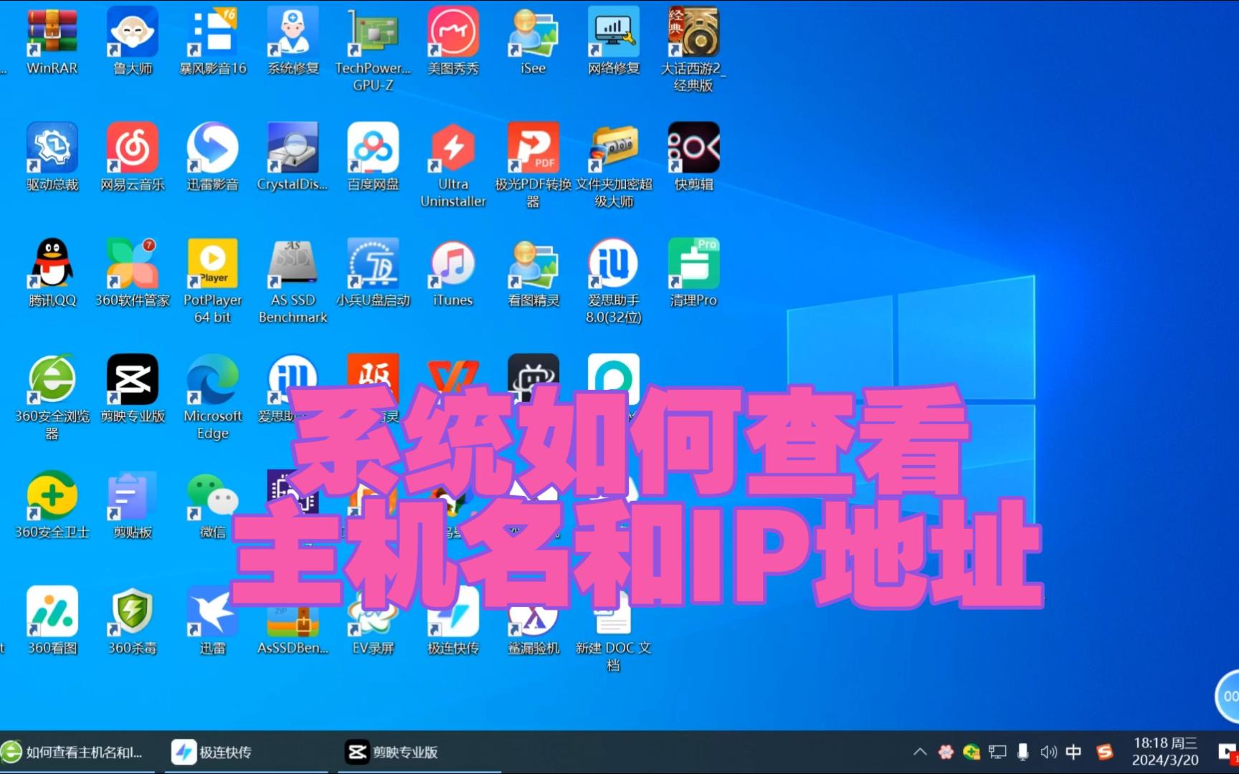Expand hidden tray icons chevron
Screen dimensions: 1239x774
point(920,752)
